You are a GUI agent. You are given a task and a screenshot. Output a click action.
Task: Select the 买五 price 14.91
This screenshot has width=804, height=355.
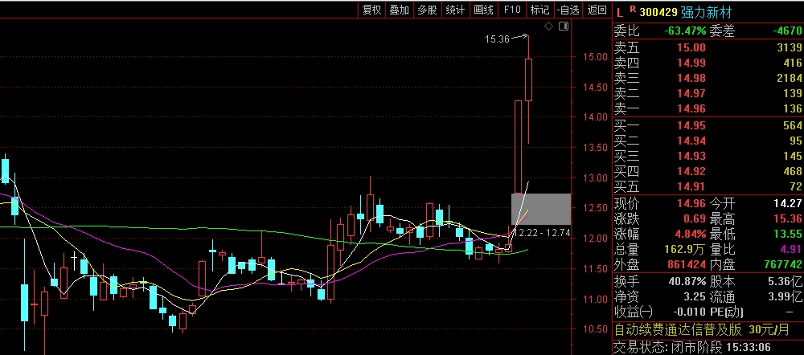click(x=691, y=186)
